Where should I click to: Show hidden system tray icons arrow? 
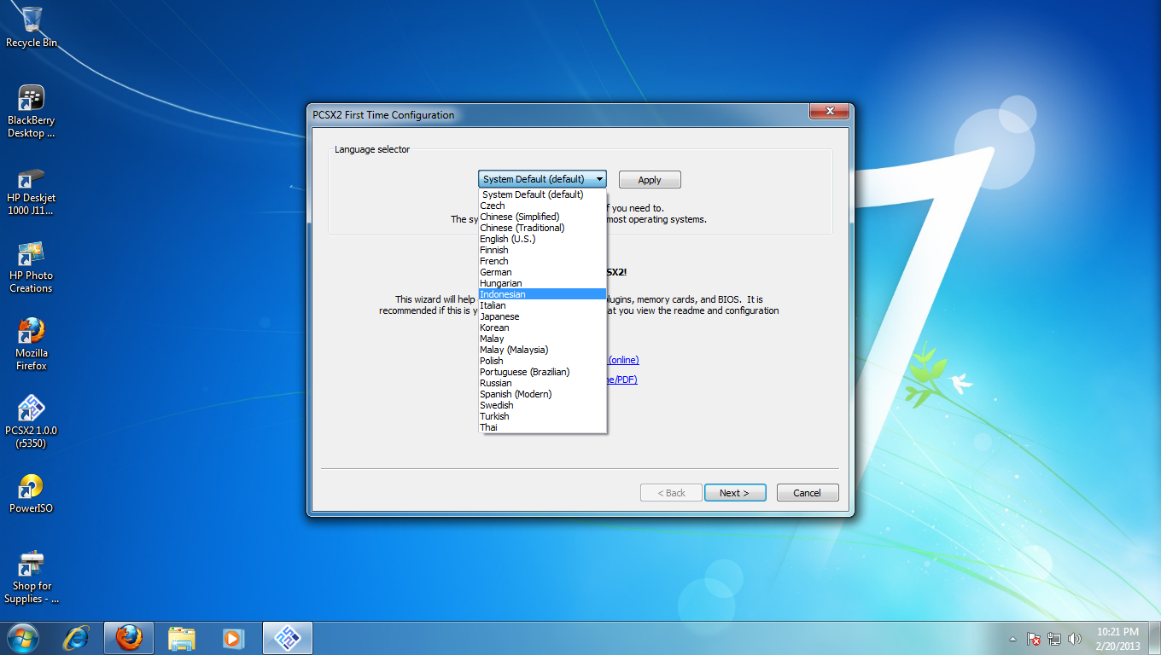tap(1012, 639)
